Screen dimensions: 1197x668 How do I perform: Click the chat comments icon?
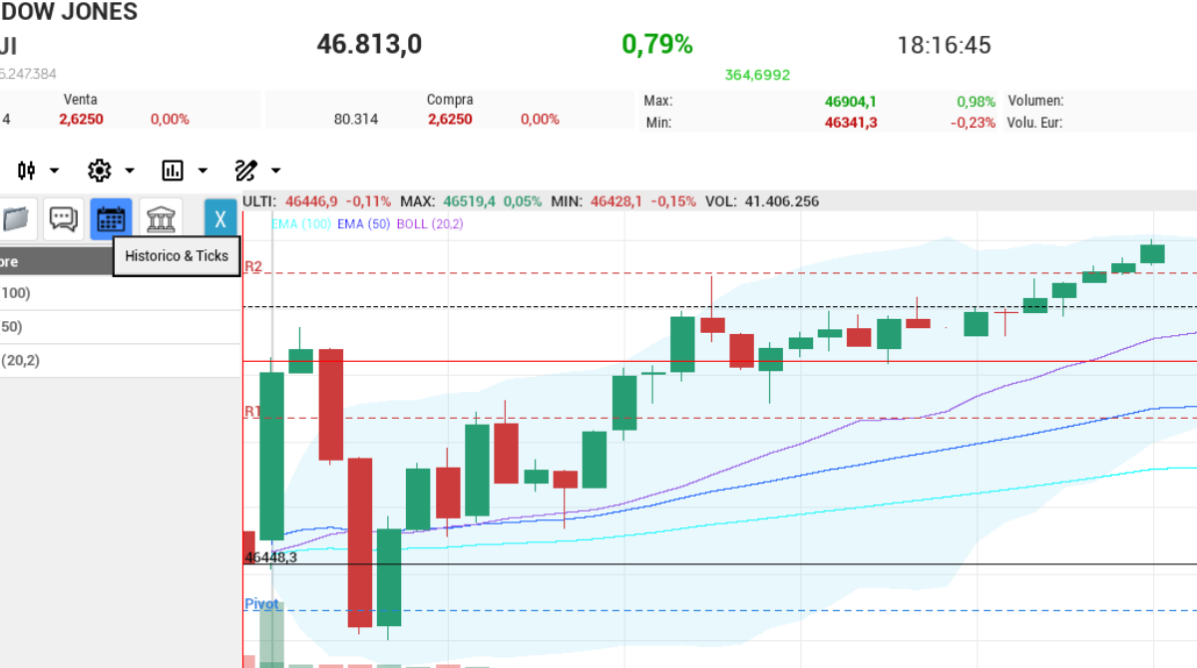[63, 218]
